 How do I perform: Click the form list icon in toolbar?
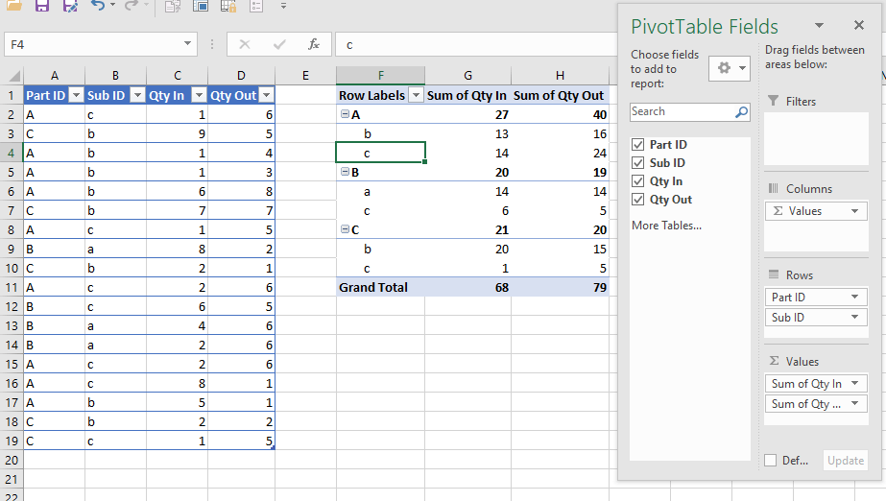(256, 6)
